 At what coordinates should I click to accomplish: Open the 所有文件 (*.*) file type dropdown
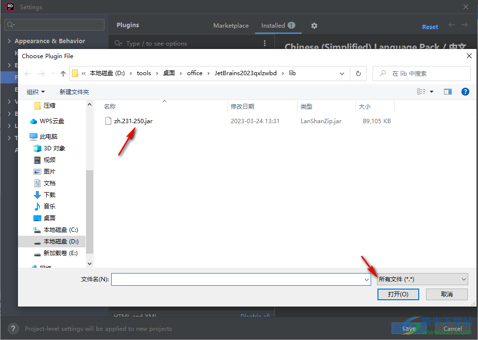coord(422,279)
